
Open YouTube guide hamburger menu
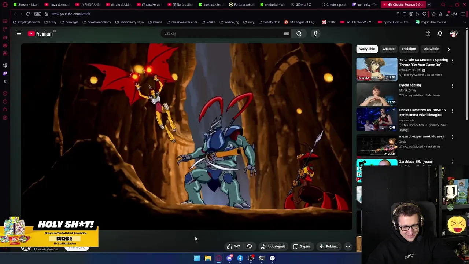point(19,33)
